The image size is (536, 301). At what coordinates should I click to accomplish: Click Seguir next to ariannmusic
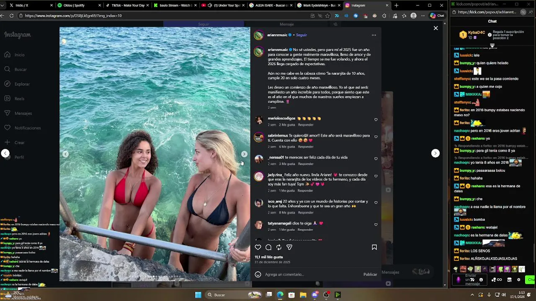301,35
